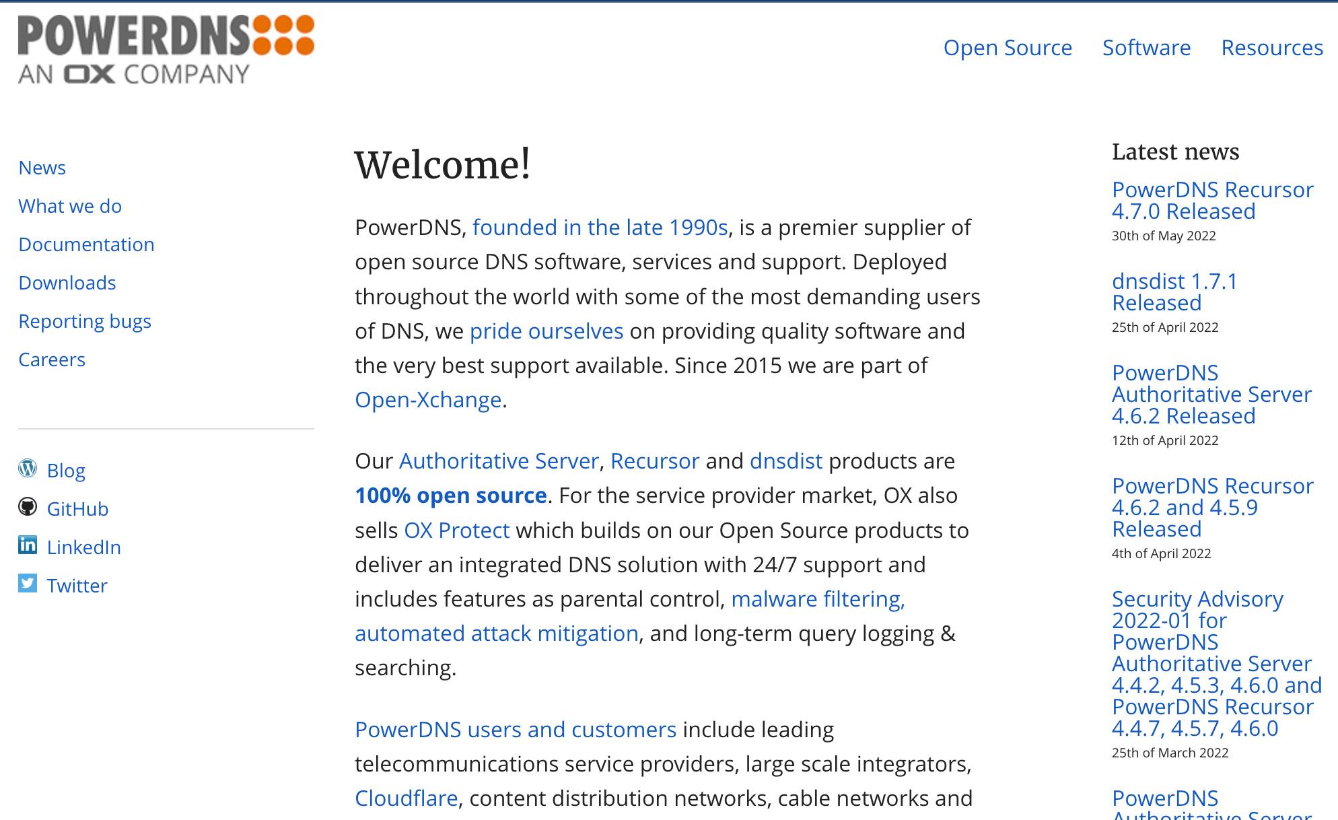Open the Open Source menu
This screenshot has width=1338, height=820.
pyautogui.click(x=1007, y=48)
